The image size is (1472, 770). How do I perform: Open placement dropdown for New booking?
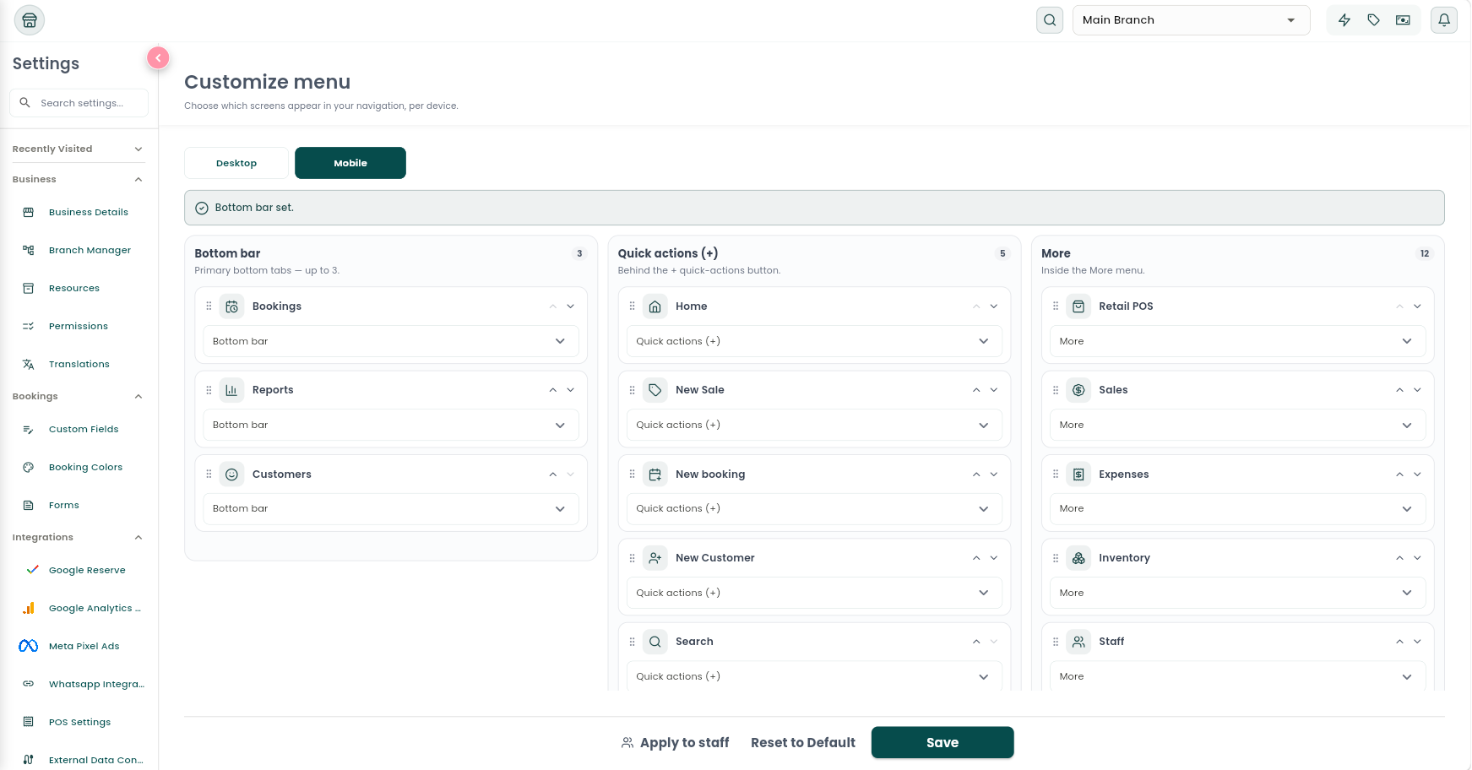point(814,508)
